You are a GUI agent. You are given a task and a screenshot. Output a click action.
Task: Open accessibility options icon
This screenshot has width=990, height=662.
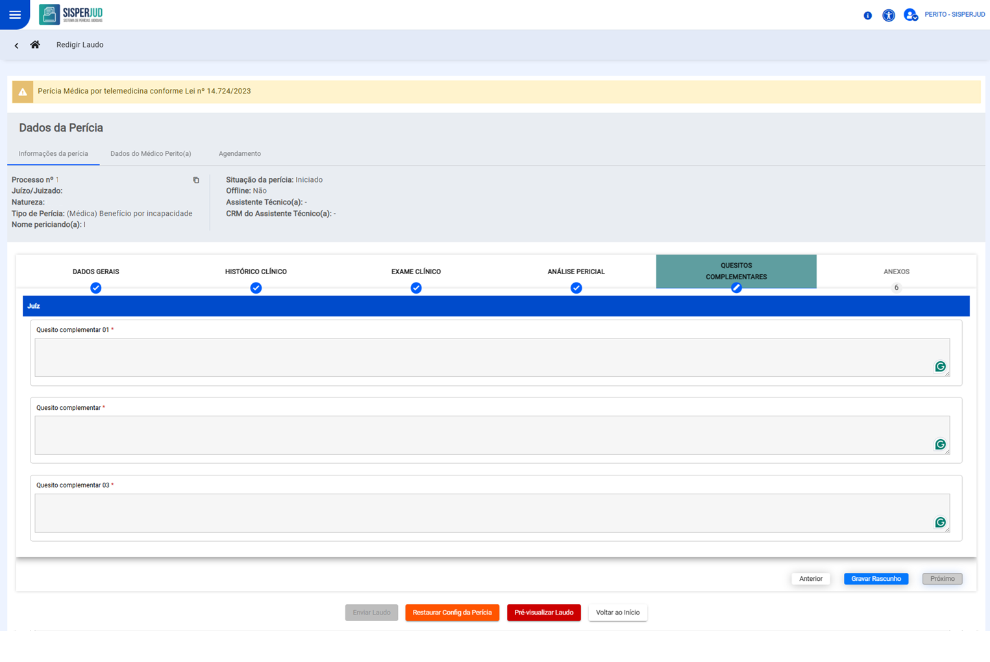point(888,15)
